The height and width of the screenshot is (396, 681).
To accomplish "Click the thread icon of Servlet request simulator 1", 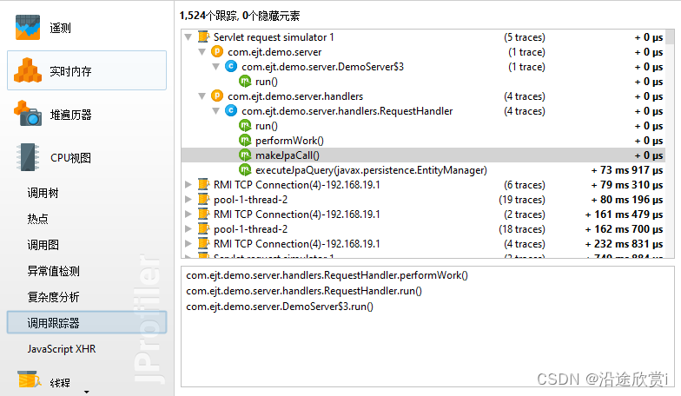I will pyautogui.click(x=203, y=36).
